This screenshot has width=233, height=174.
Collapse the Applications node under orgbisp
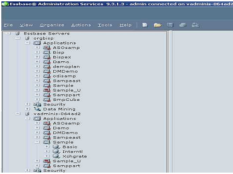[x=28, y=43]
